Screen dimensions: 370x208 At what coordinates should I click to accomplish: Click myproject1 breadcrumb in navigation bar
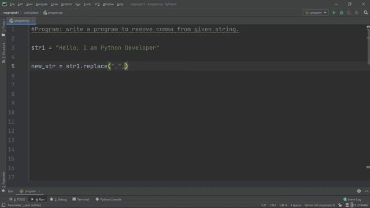[x=11, y=13]
